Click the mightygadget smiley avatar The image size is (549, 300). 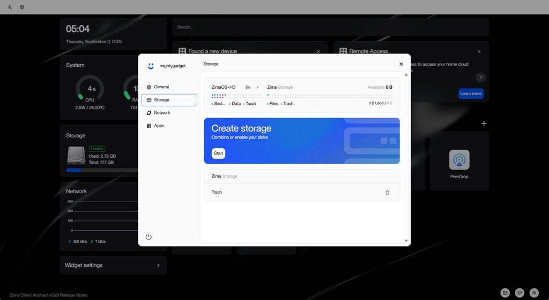[151, 66]
